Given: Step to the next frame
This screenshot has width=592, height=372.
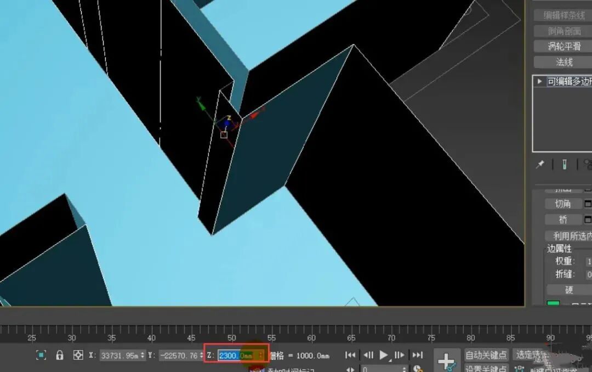Looking at the screenshot, I should 399,355.
